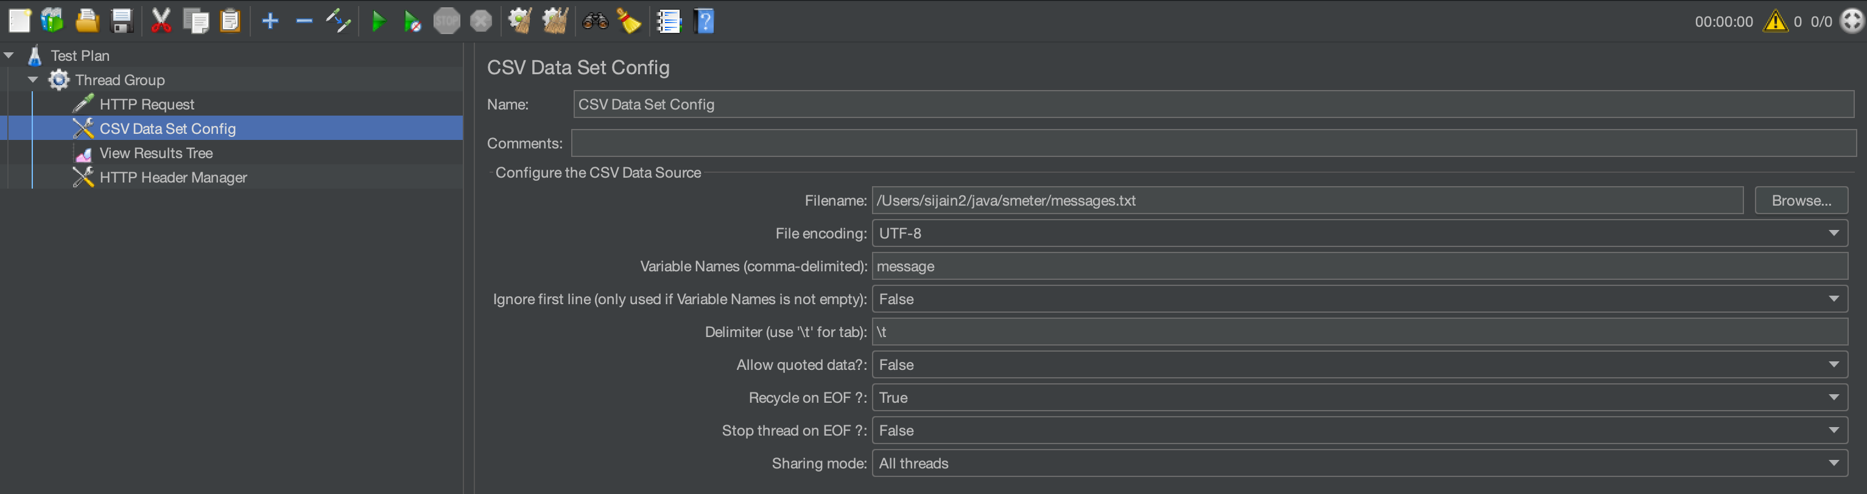Click the Cut scissors icon
The height and width of the screenshot is (494, 1867).
point(161,22)
